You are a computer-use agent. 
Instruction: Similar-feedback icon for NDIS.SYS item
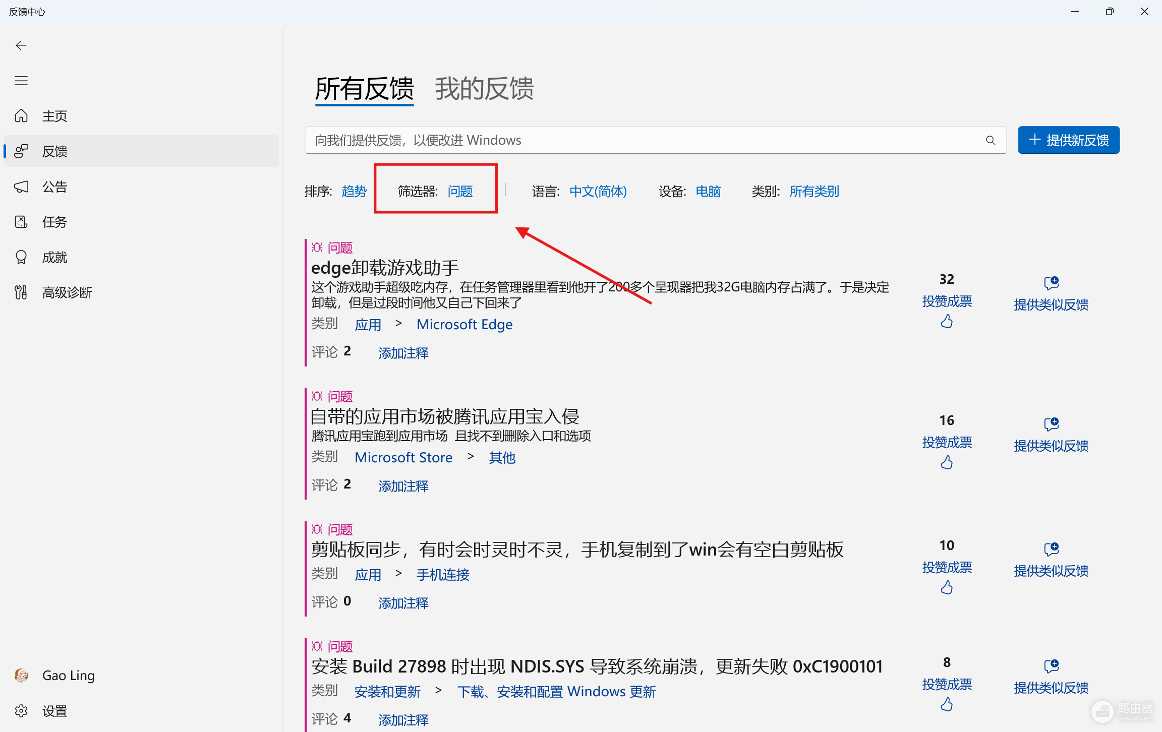coord(1052,666)
